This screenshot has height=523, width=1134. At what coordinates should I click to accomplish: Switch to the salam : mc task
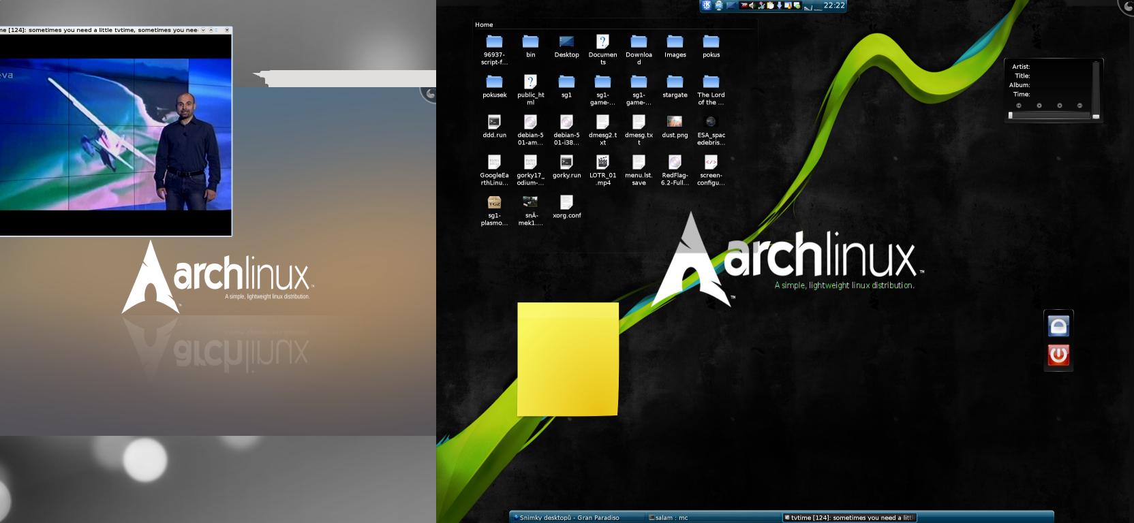713,518
